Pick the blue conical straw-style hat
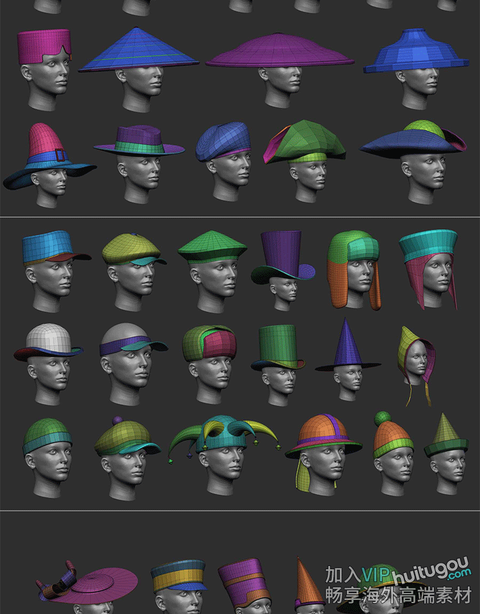The height and width of the screenshot is (614, 480). point(139,49)
